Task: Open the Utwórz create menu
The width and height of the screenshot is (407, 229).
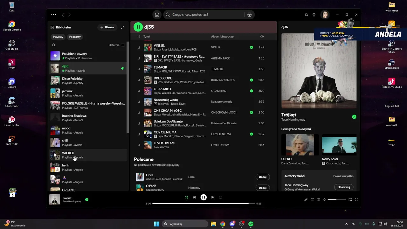Action: (107, 27)
